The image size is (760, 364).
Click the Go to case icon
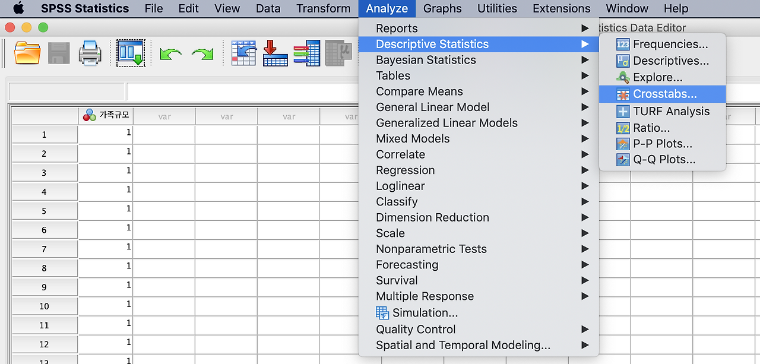(243, 53)
